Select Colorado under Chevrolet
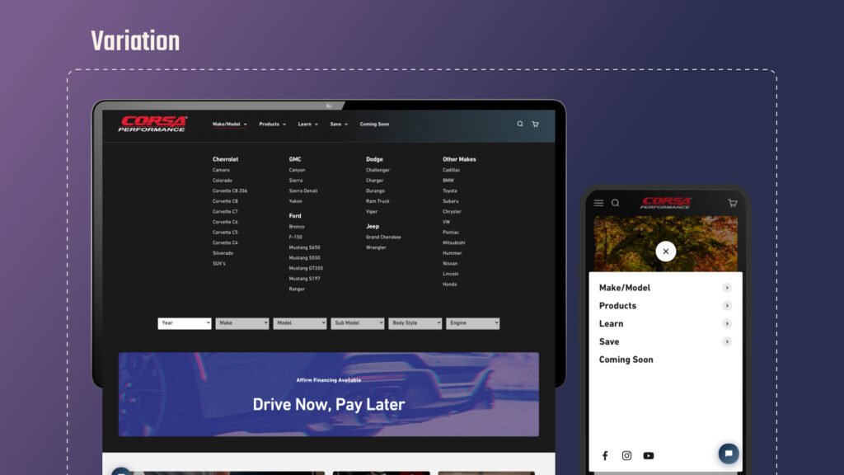This screenshot has height=475, width=844. click(x=223, y=181)
